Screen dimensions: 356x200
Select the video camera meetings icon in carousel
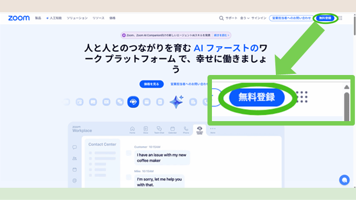[106, 102]
